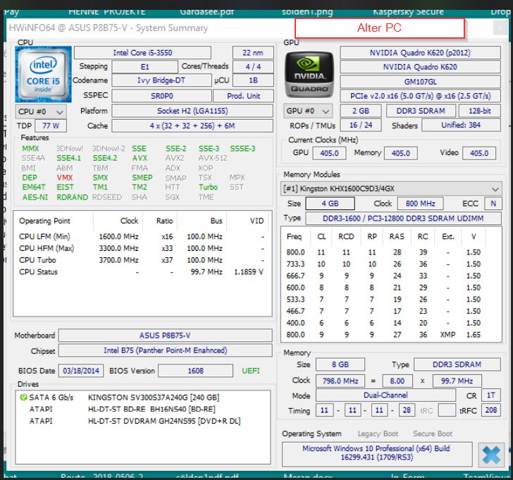Click the Microsoft Windows 10 Professional OS field

coord(377,455)
